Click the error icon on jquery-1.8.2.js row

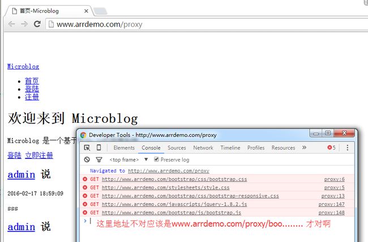tap(85, 204)
